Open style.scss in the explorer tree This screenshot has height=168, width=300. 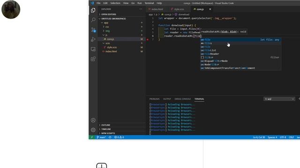tap(122, 47)
